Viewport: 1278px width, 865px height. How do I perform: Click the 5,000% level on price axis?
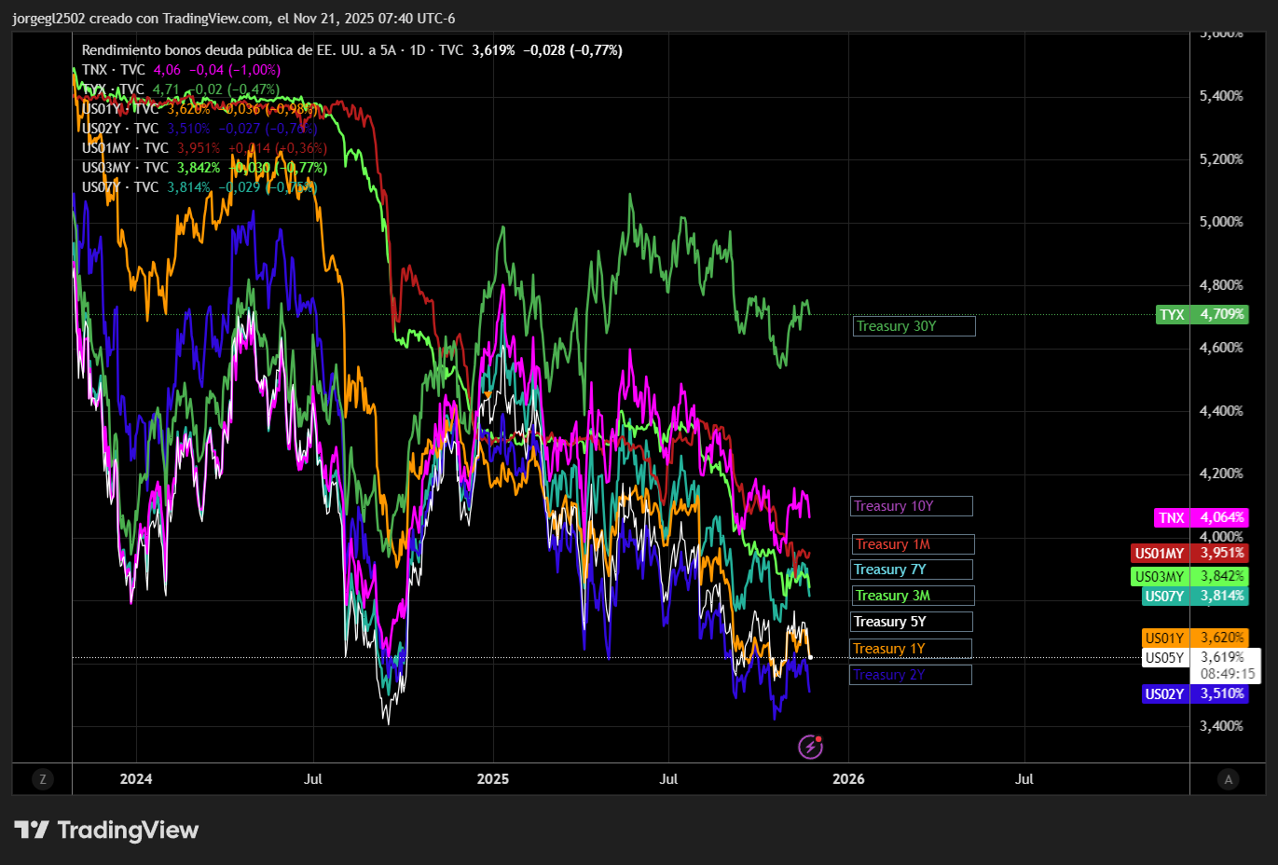coord(1221,222)
